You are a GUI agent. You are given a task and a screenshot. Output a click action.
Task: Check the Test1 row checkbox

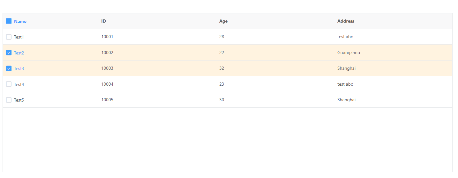click(x=9, y=37)
